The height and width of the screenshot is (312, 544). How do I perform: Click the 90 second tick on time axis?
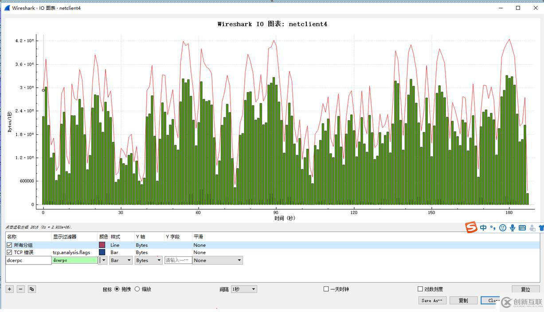[x=276, y=212]
